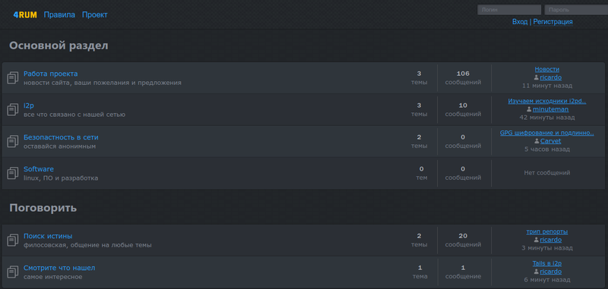Focus the Логин input field

[x=509, y=10]
